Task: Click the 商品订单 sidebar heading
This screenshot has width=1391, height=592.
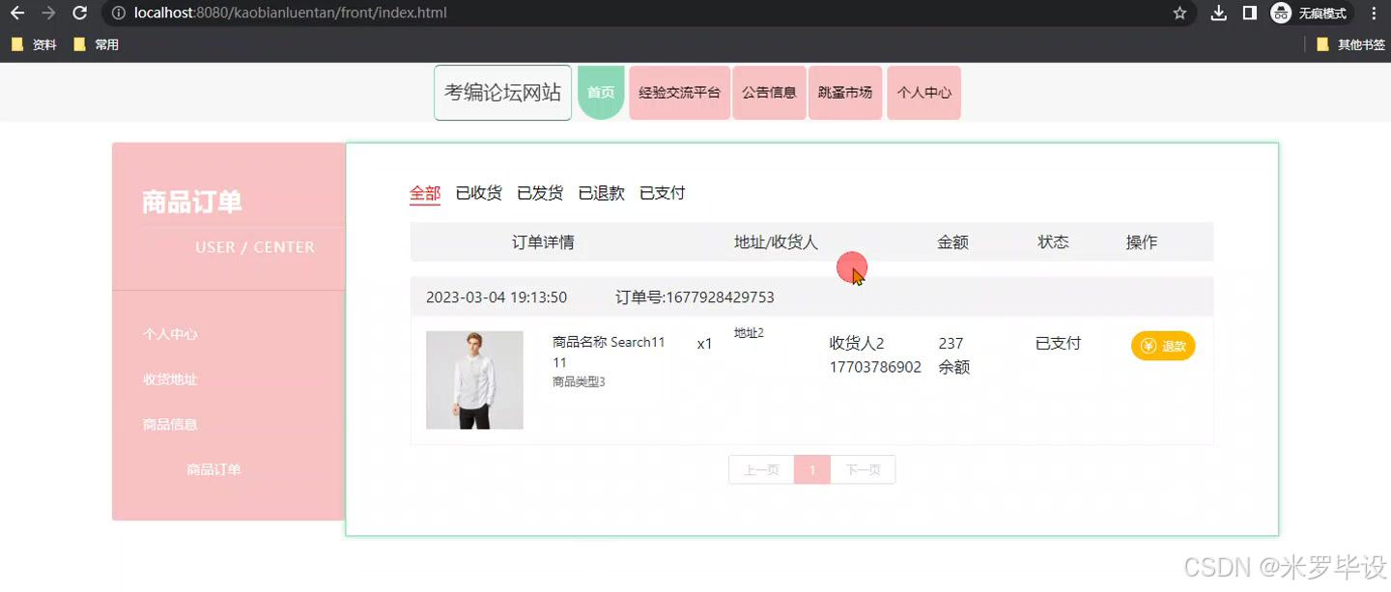Action: pos(191,202)
